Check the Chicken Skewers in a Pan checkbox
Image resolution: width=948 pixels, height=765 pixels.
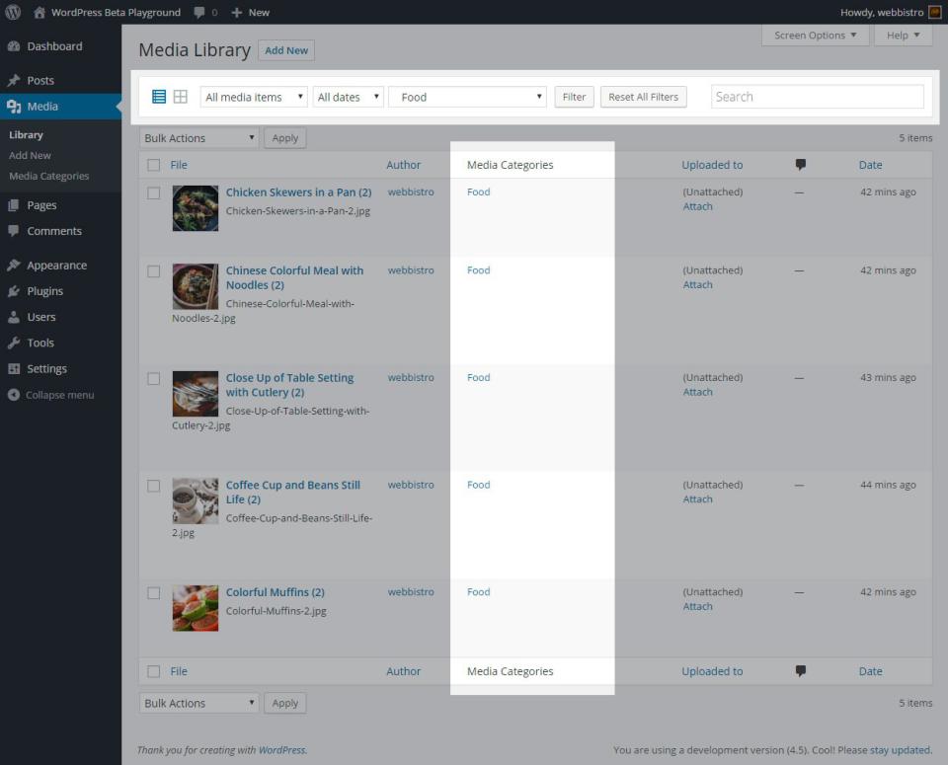[154, 193]
